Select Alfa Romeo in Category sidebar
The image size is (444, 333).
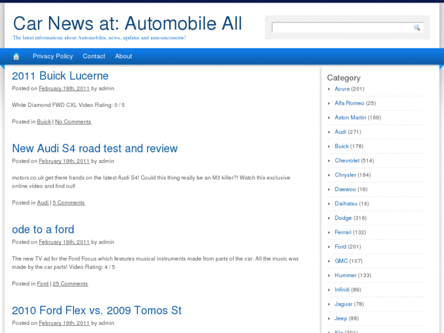click(x=349, y=103)
